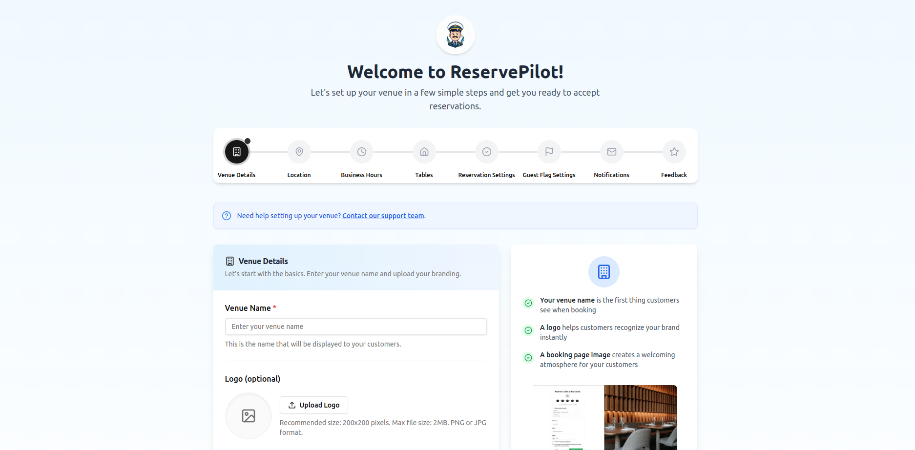Open the Business Hours clock step icon
Image resolution: width=915 pixels, height=450 pixels.
pyautogui.click(x=361, y=152)
